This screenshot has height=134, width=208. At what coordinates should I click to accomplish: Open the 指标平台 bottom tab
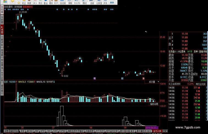click(x=14, y=131)
